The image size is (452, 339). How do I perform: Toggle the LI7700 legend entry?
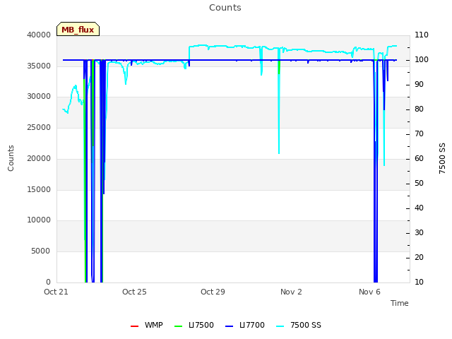(x=245, y=325)
